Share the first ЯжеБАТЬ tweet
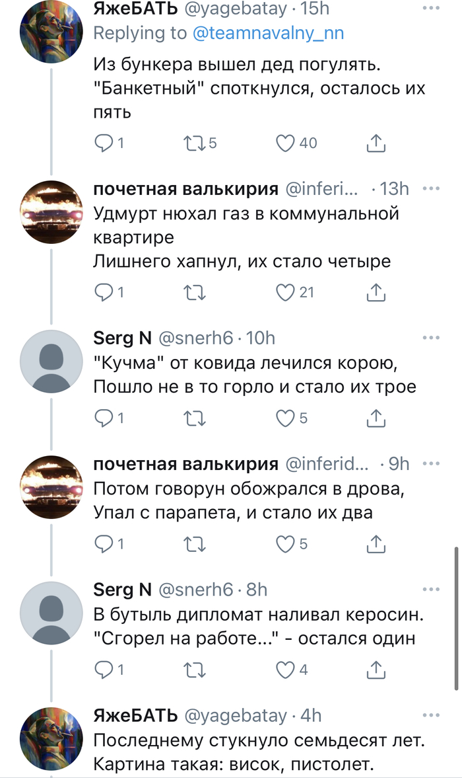Image resolution: width=462 pixels, height=778 pixels. [375, 143]
